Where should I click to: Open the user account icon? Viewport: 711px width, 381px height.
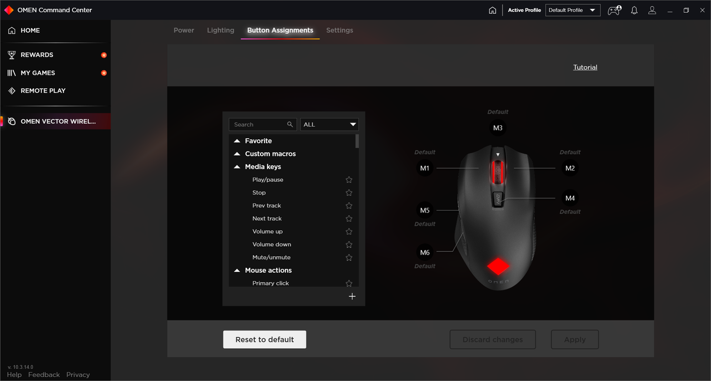tap(652, 10)
